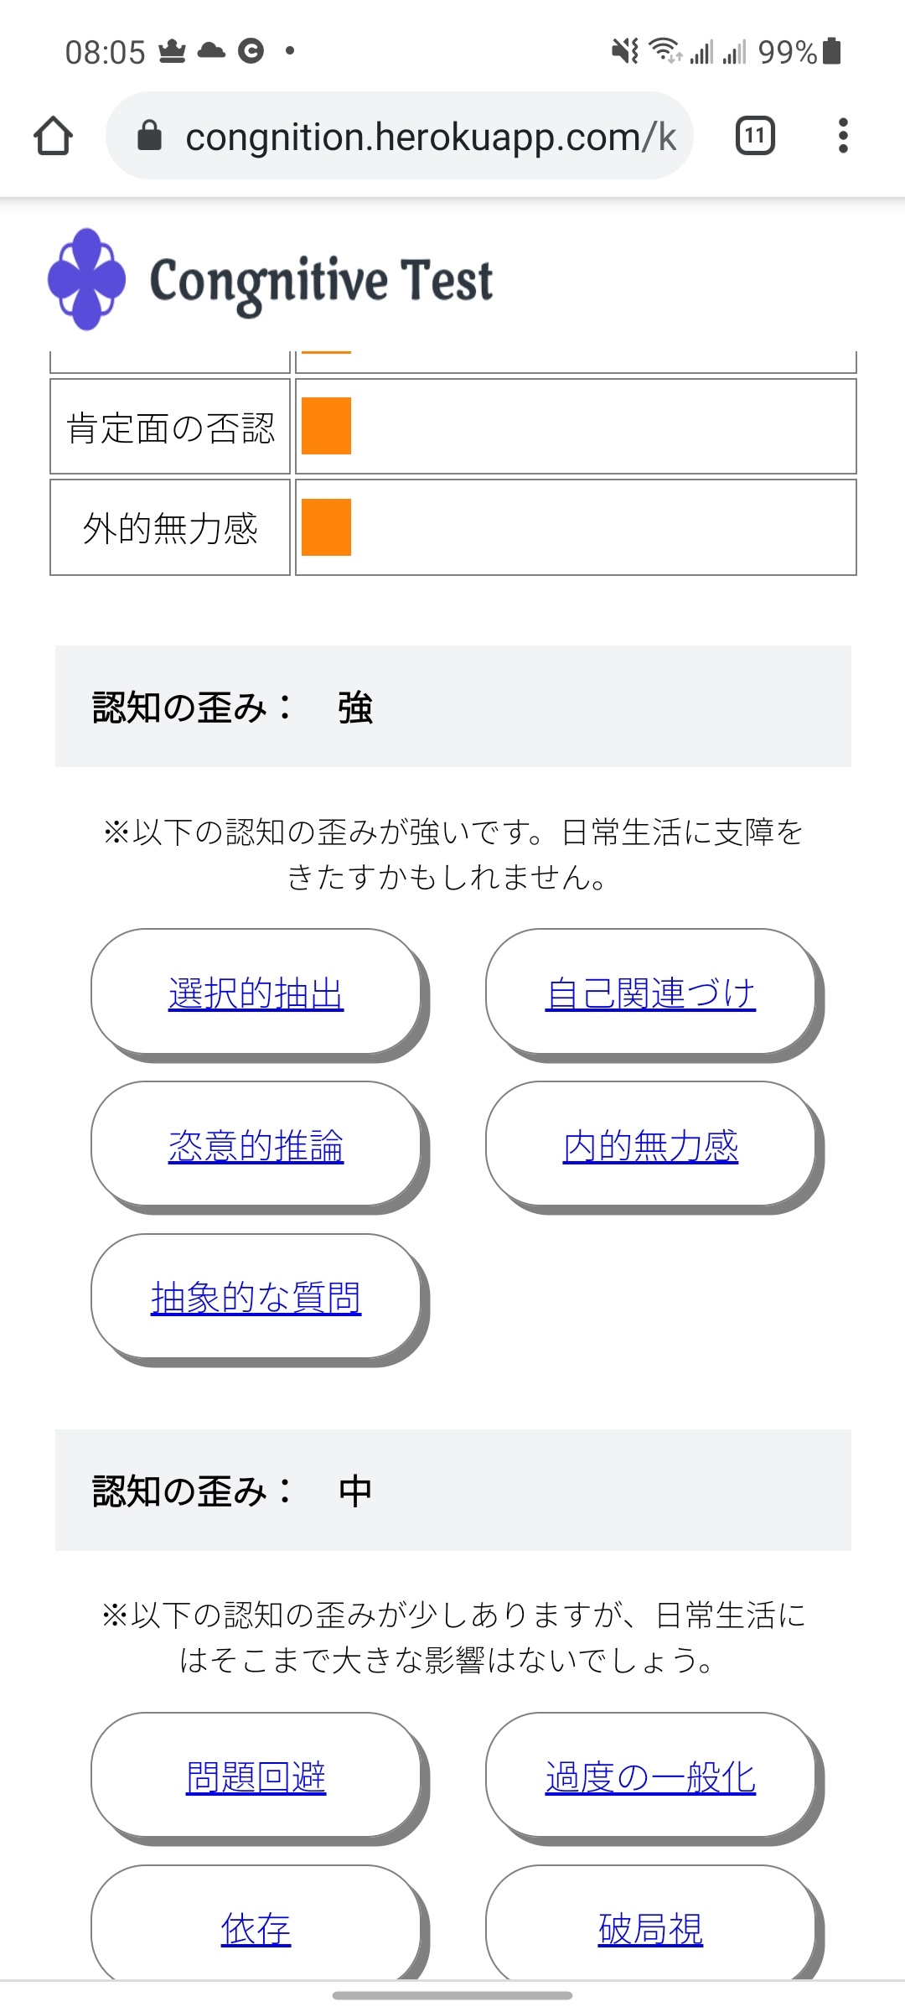Viewport: 905px width, 2012px height.
Task: Tap the battery indicator in status bar
Action: pos(832,51)
